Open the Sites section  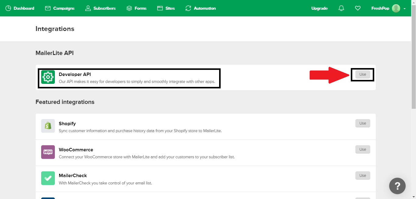[x=166, y=8]
